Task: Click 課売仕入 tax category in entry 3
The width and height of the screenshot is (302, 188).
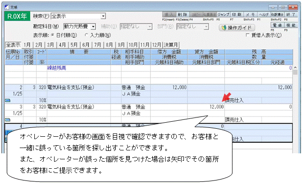Action: 234,120
